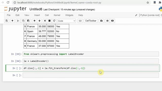Open the Edit menu

click(x=17, y=15)
